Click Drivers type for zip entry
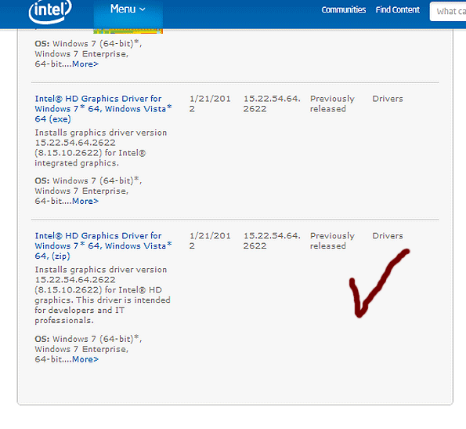This screenshot has width=466, height=429. pos(388,235)
